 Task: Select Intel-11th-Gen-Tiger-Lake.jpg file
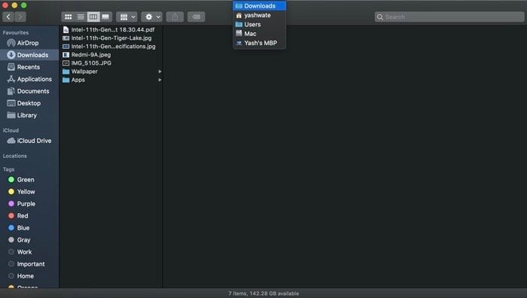click(111, 38)
